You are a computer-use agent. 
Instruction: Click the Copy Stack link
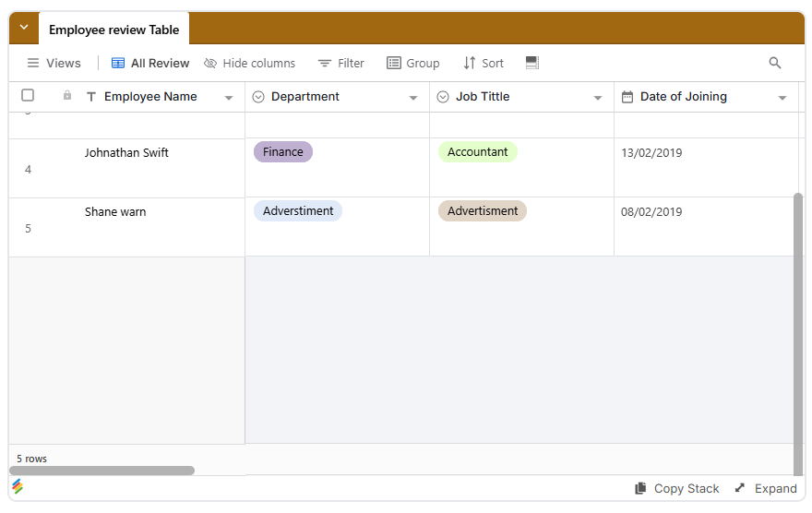point(677,488)
